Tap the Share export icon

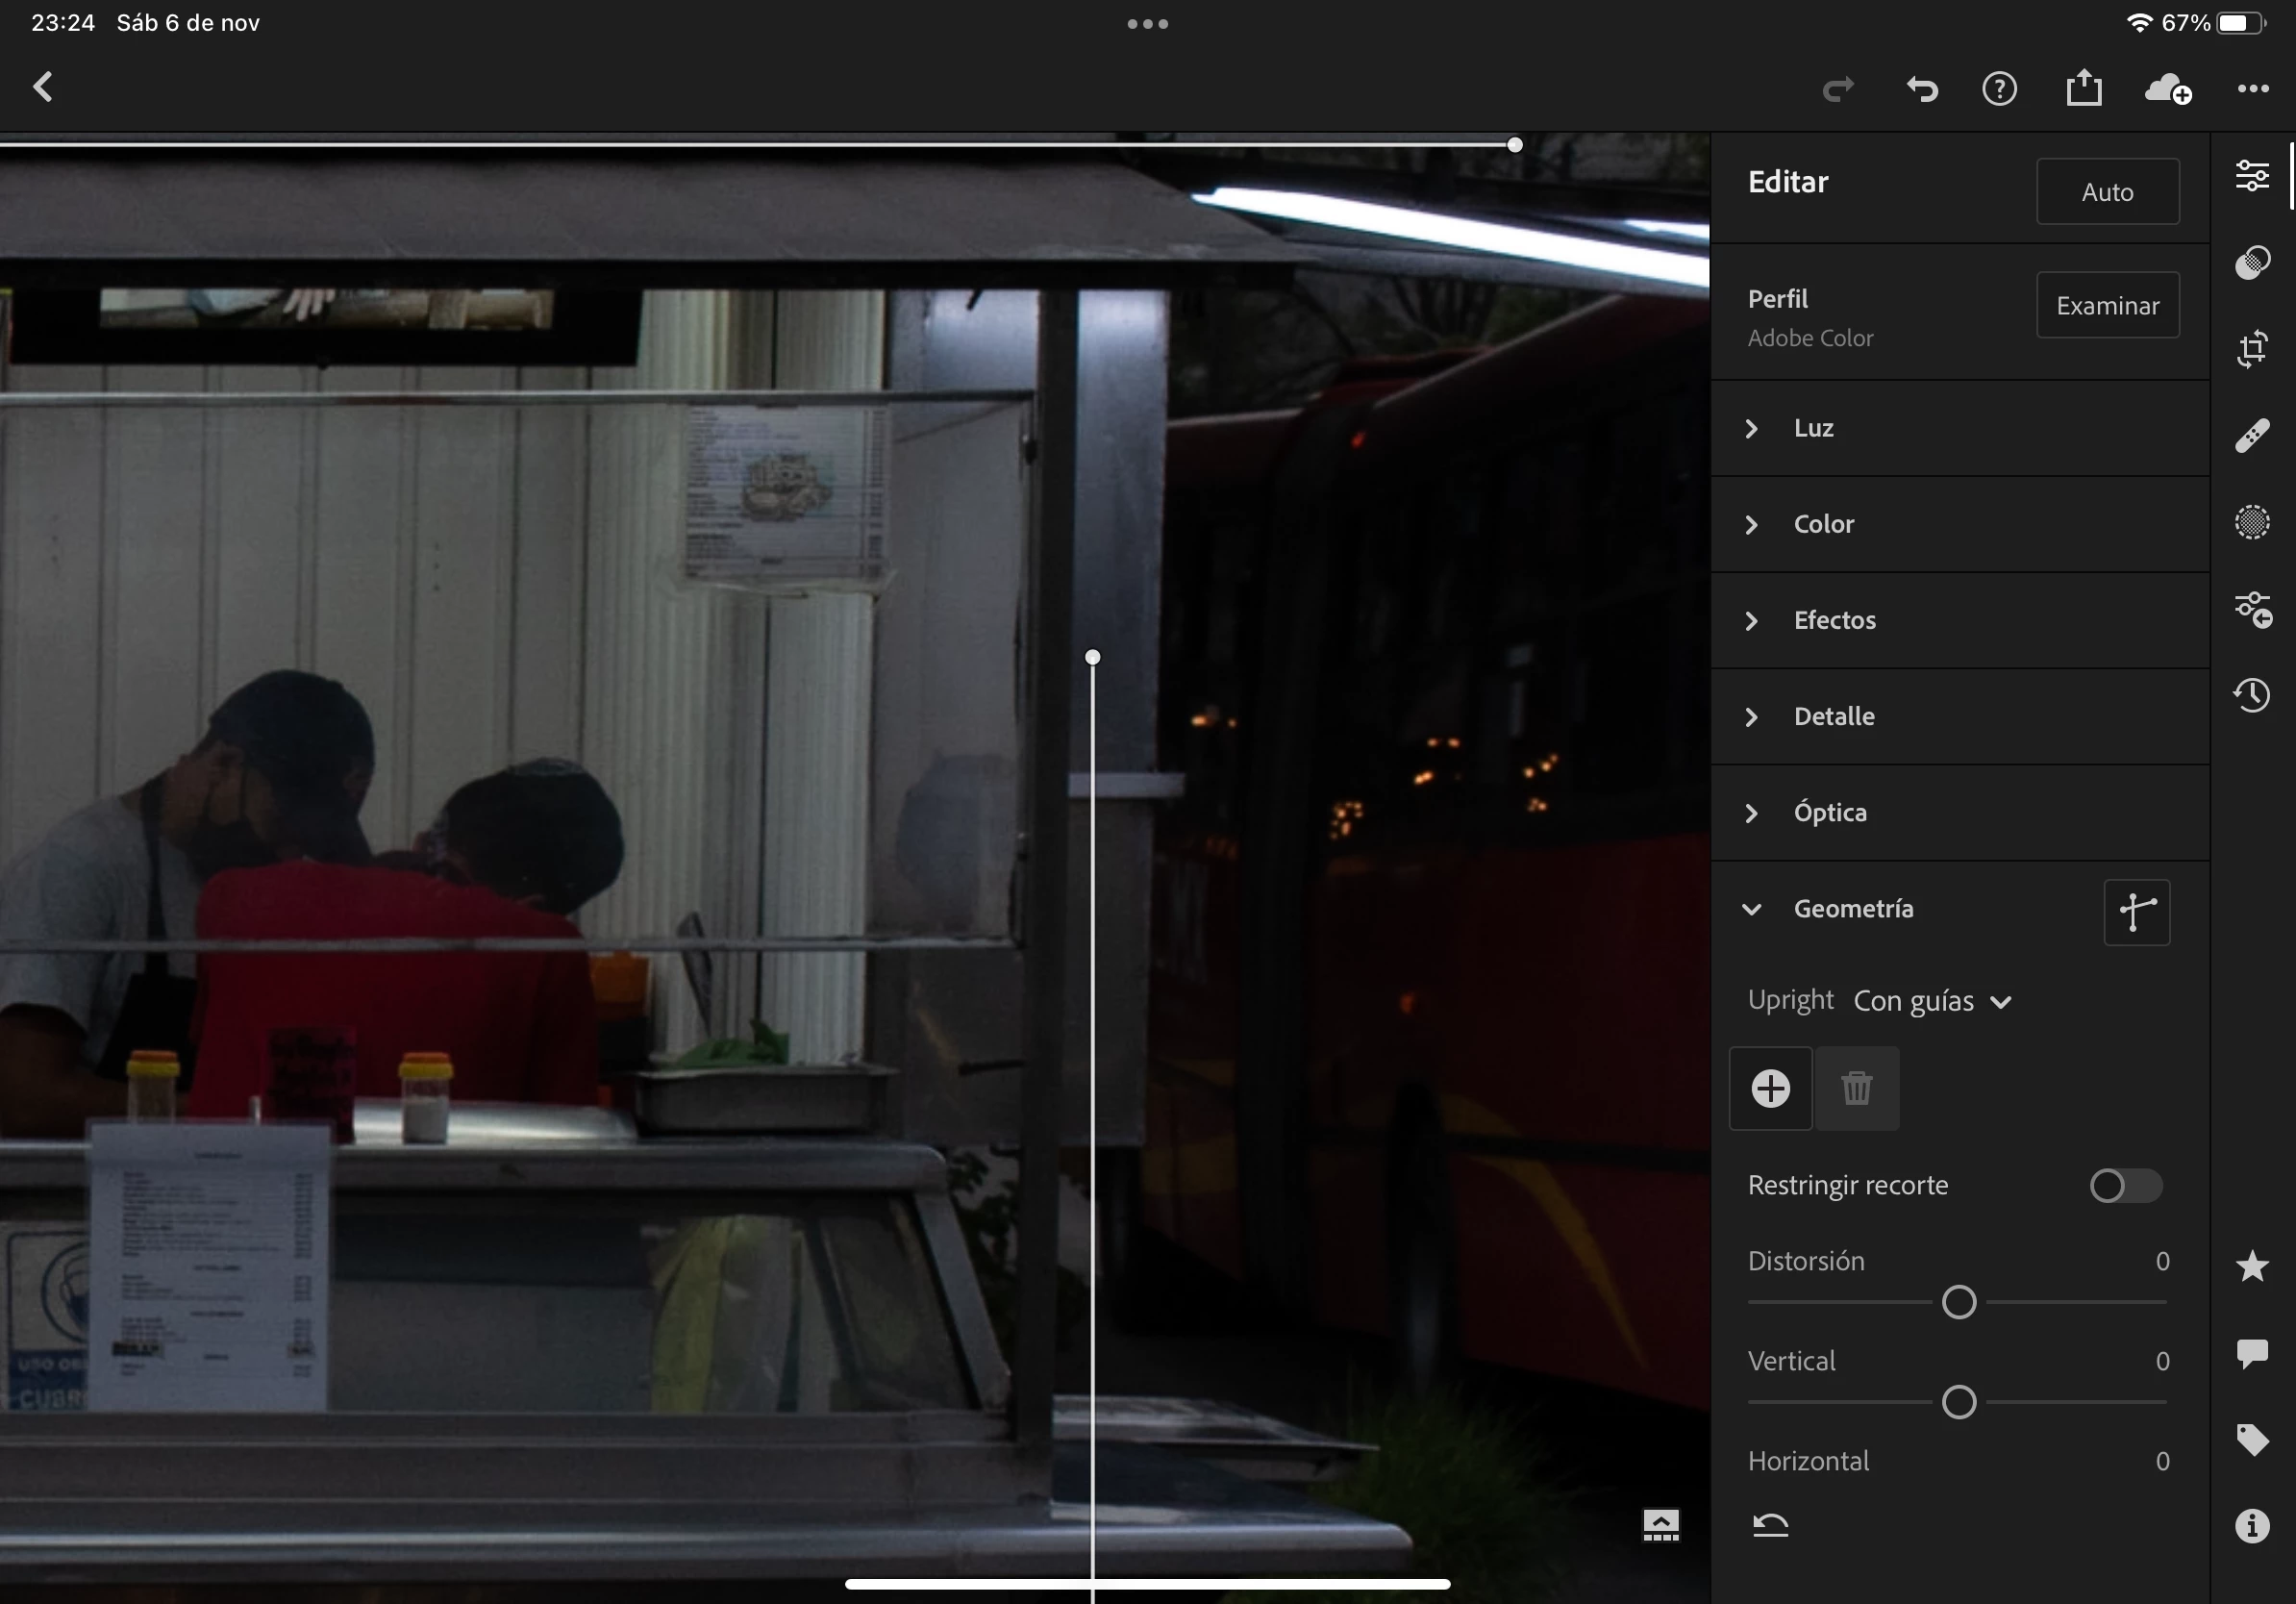click(x=2084, y=88)
